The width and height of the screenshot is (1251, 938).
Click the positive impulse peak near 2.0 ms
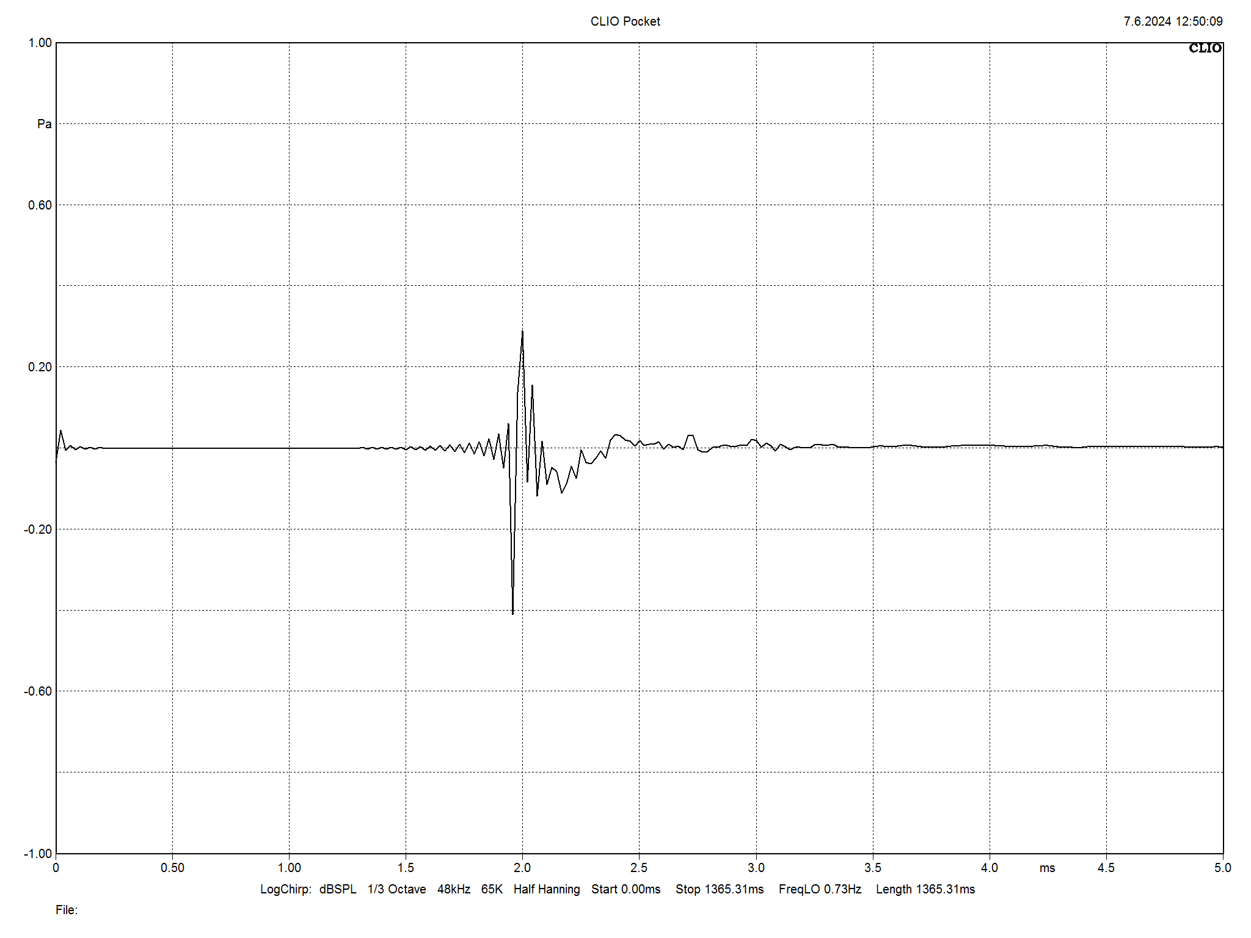522,332
